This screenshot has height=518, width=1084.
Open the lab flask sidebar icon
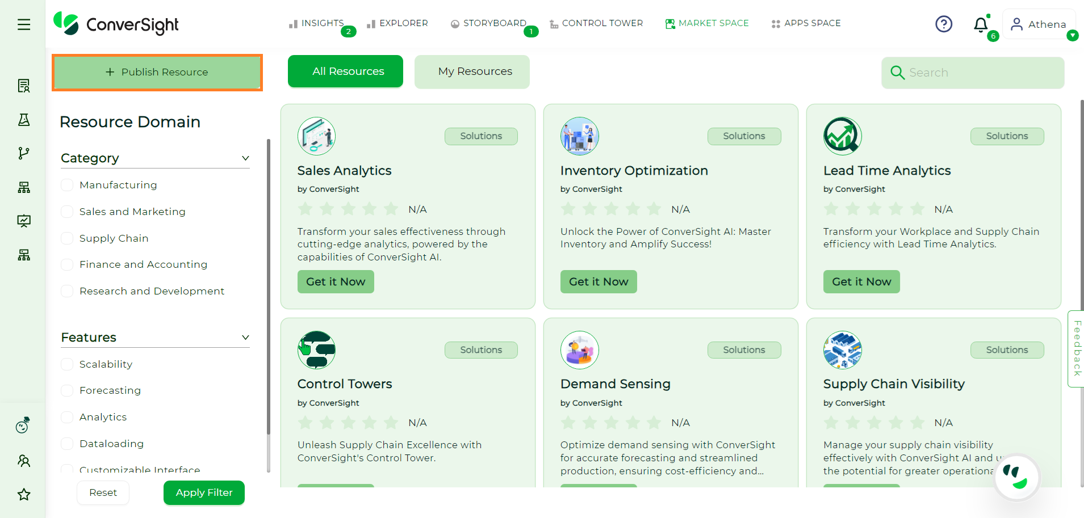pos(24,120)
